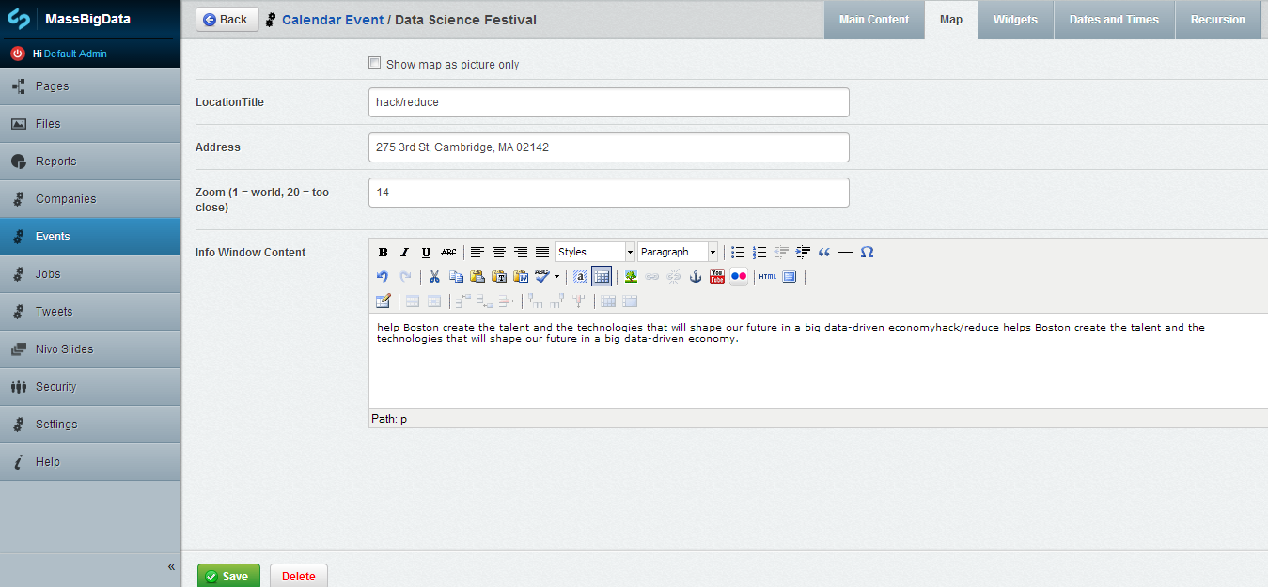This screenshot has height=587, width=1268.
Task: Undo the last edit in editor
Action: click(383, 277)
